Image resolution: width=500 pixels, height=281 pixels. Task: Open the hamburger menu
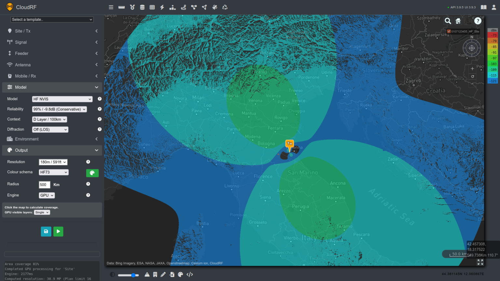point(111,7)
